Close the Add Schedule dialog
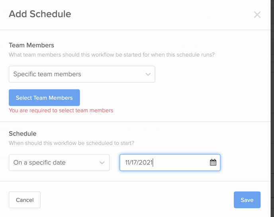 point(257,15)
